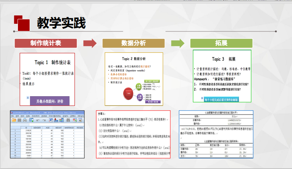Click the MARRIAGE column header in SPSS
The width and height of the screenshot is (292, 169).
[x=69, y=128]
